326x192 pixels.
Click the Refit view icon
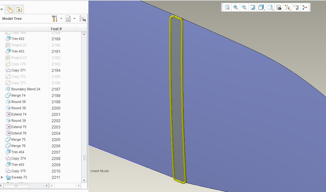click(227, 8)
